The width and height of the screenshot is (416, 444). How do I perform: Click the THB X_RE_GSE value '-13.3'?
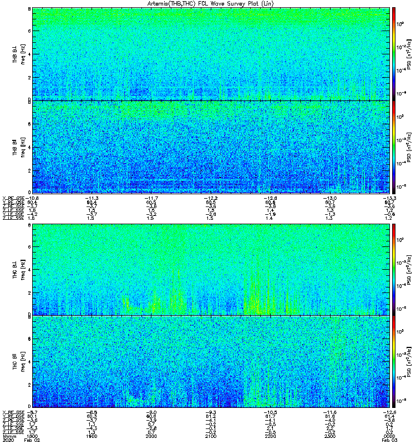pos(389,198)
